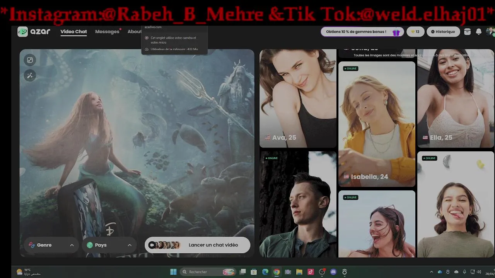
Task: Open the woman sticking tongue out card
Action: click(x=456, y=204)
